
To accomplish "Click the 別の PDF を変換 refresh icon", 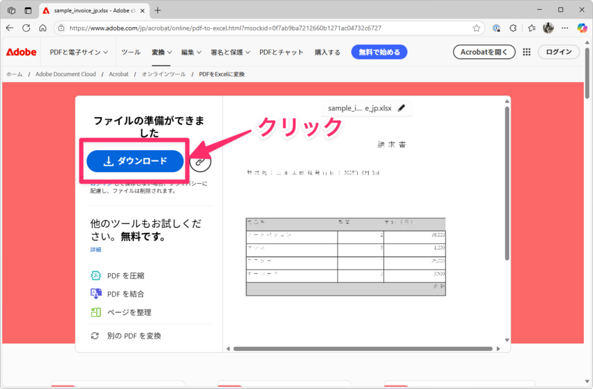I will pyautogui.click(x=95, y=335).
